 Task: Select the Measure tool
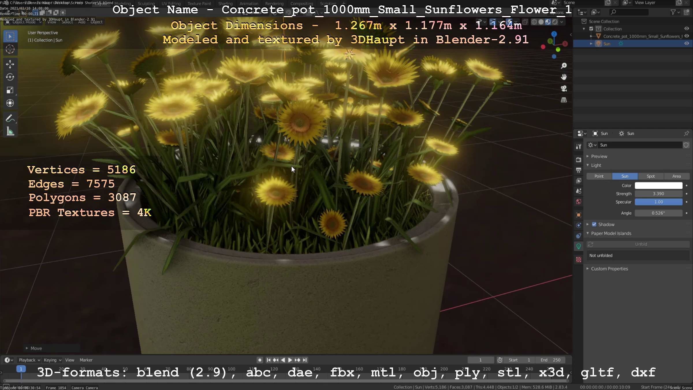point(10,131)
